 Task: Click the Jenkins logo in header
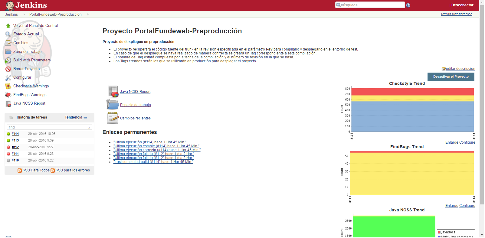[x=26, y=5]
